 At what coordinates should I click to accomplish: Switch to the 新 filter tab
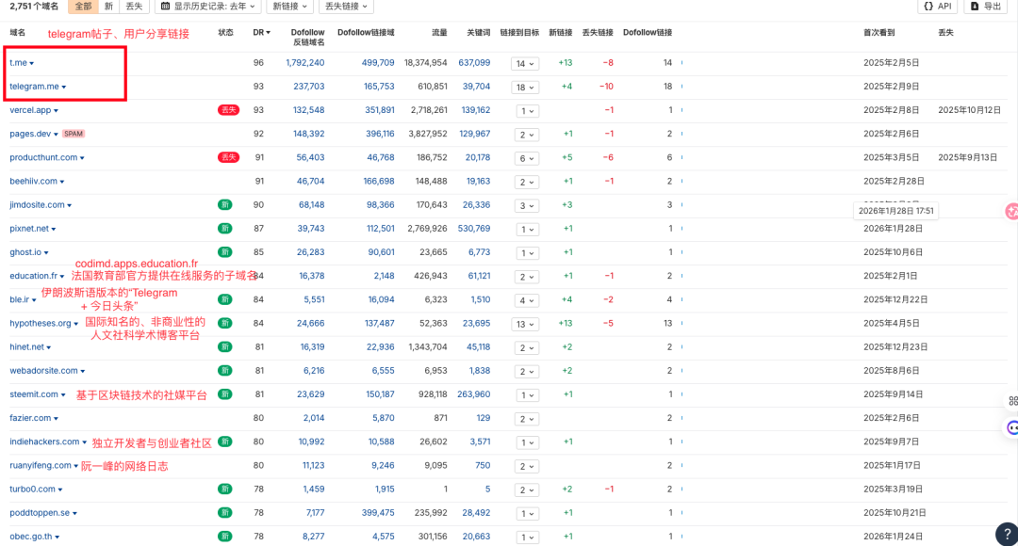tap(108, 8)
